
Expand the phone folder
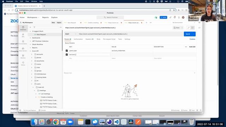click(32, 58)
